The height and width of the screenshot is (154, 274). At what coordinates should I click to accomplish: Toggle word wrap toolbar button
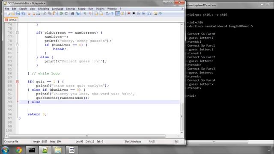coord(107,13)
